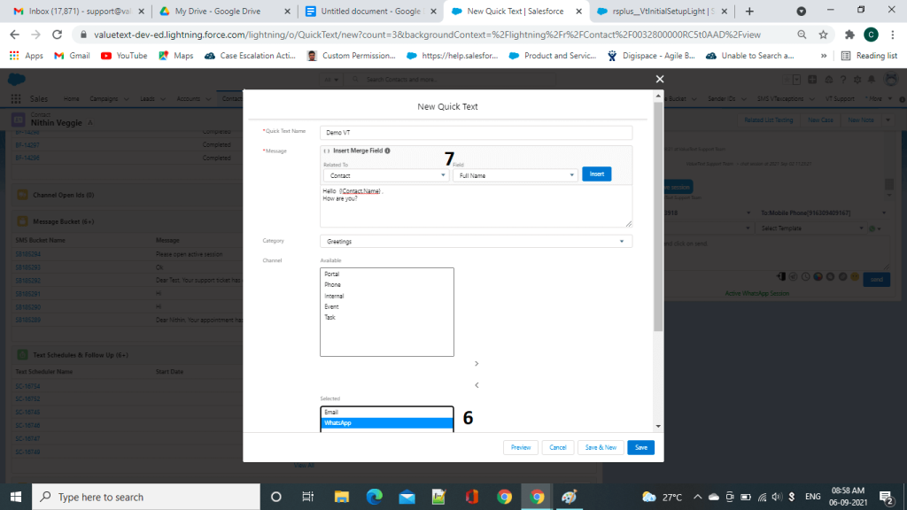907x510 pixels.
Task: Click the move-to-available left arrow icon
Action: click(x=477, y=385)
